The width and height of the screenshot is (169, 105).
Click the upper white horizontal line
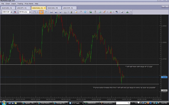79,64
